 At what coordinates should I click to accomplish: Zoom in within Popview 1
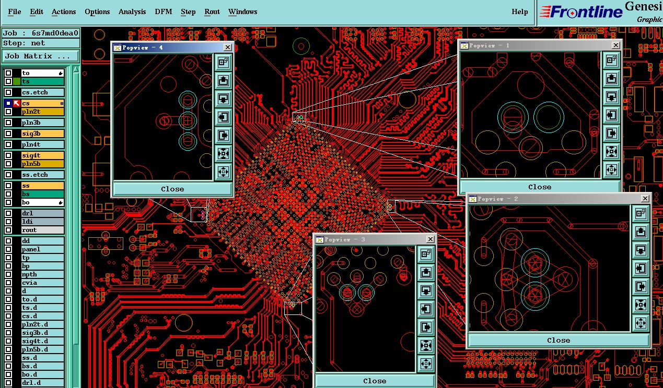click(x=611, y=152)
